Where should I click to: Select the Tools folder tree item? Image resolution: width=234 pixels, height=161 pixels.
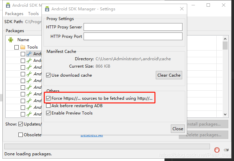point(32,47)
